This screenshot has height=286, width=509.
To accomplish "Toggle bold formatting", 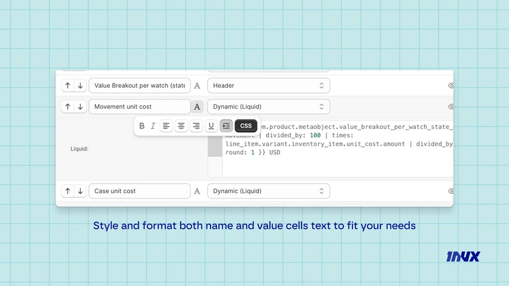I will (x=142, y=126).
